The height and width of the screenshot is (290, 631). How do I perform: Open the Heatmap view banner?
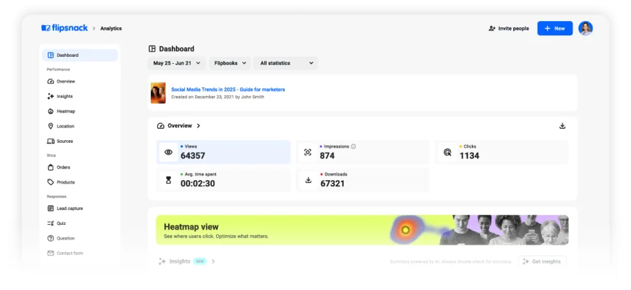[362, 230]
